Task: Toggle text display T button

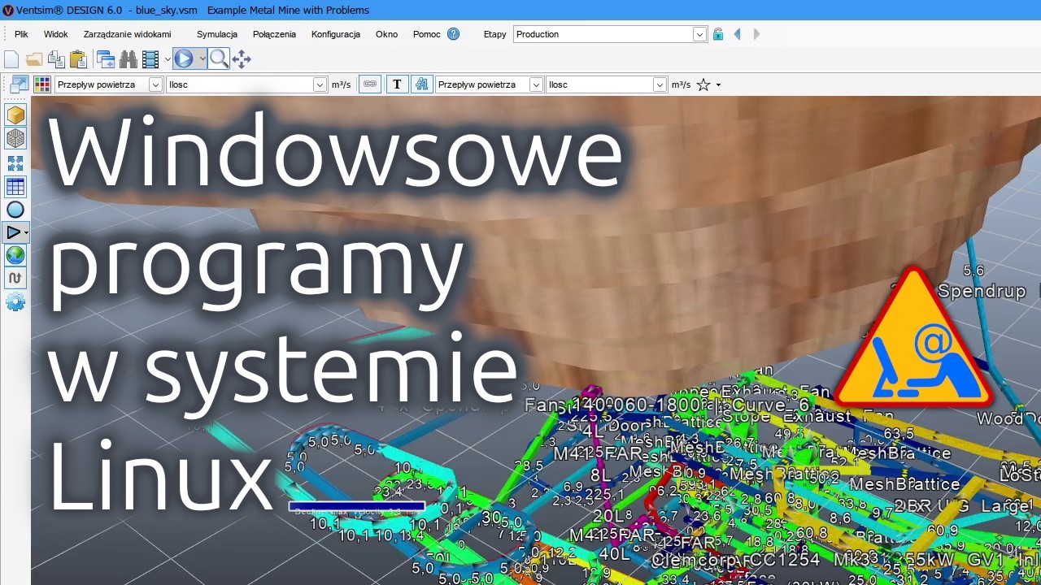Action: point(397,84)
